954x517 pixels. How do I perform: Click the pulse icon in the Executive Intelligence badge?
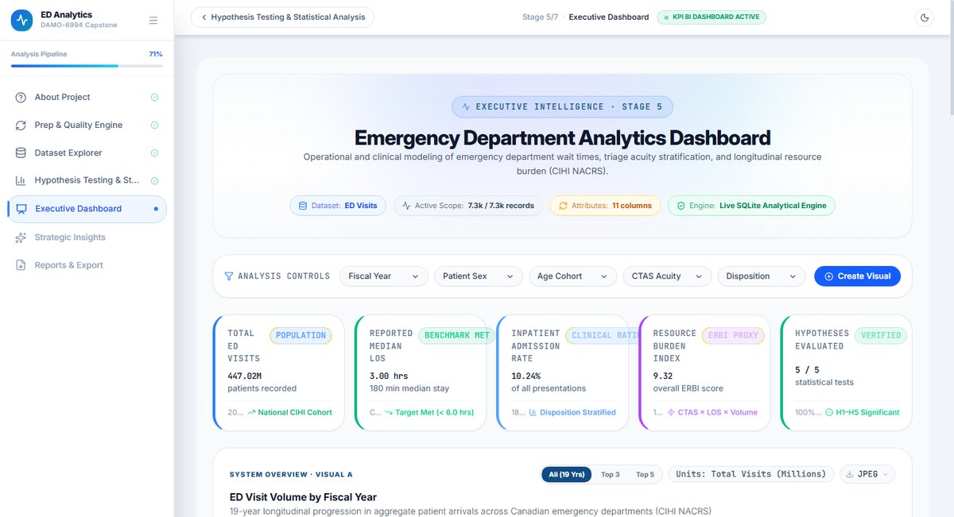(466, 106)
